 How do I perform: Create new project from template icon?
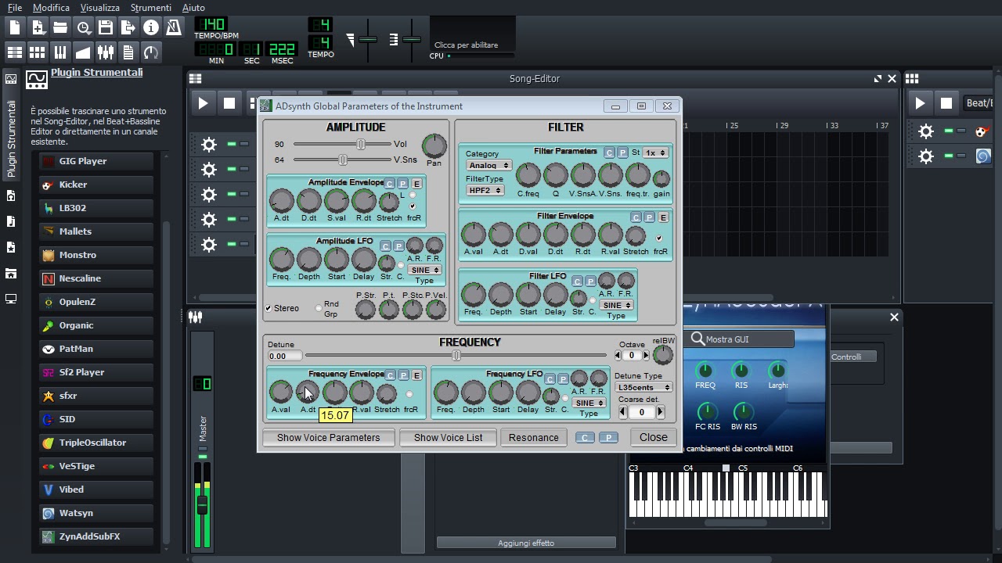[38, 27]
